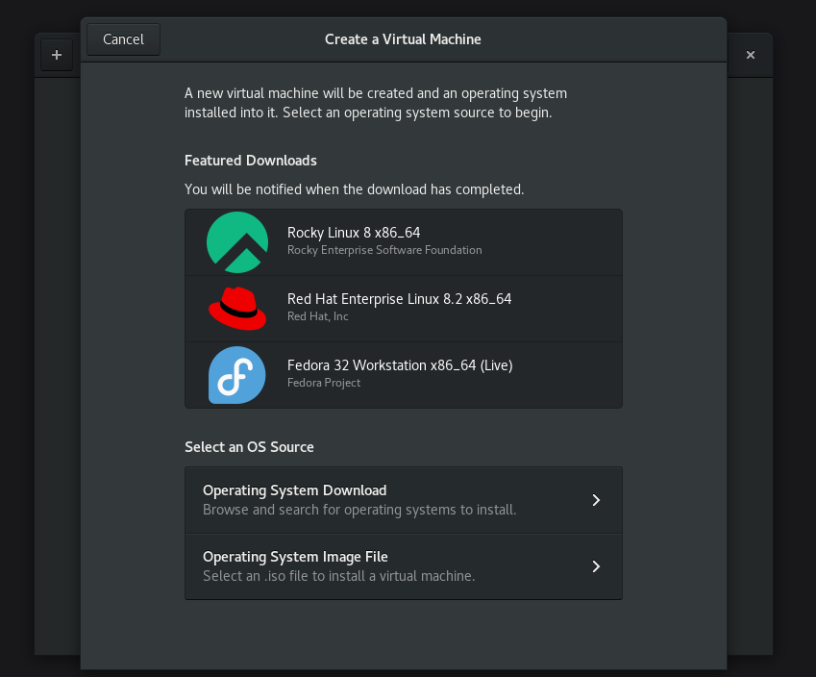816x677 pixels.
Task: Click the "Create a Virtual Machine" header title
Action: [x=403, y=39]
